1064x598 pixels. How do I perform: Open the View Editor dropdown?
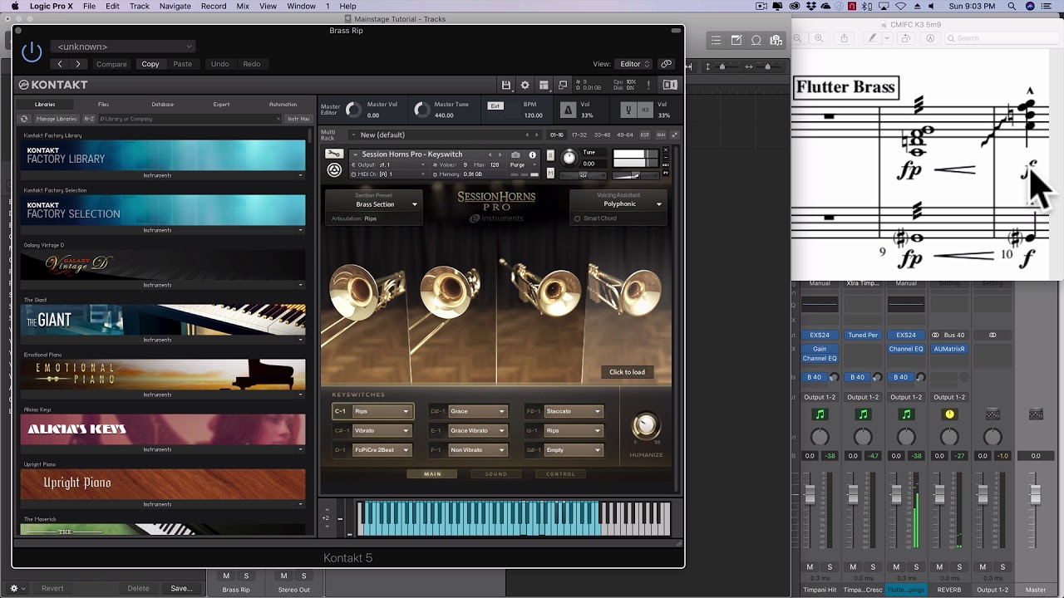click(x=634, y=64)
